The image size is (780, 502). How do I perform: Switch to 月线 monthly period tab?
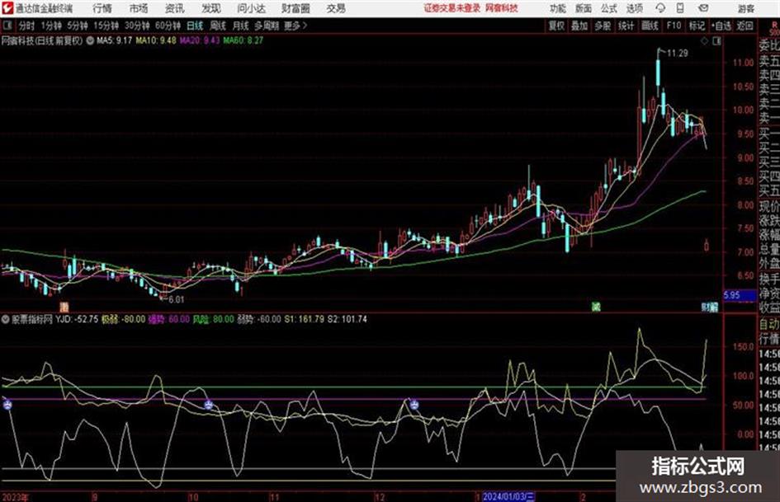[x=241, y=26]
